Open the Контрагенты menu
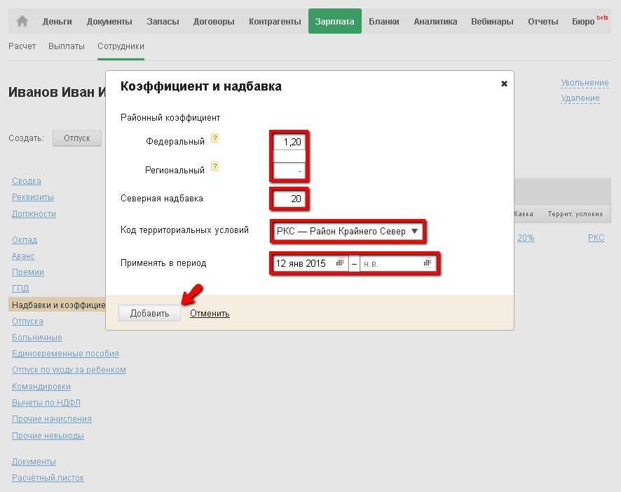Viewport: 621px width, 492px height. 275,22
